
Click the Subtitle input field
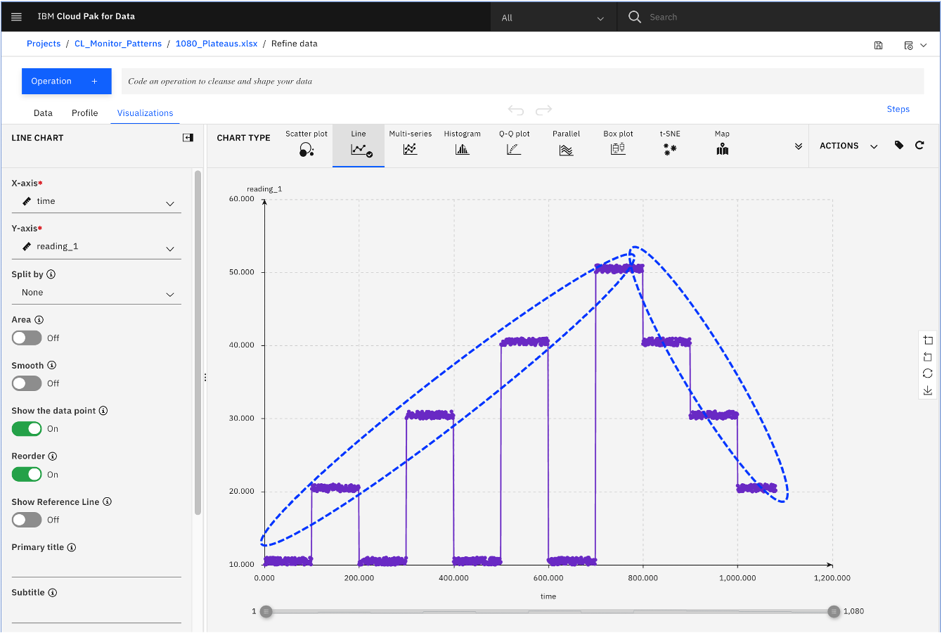(x=96, y=612)
